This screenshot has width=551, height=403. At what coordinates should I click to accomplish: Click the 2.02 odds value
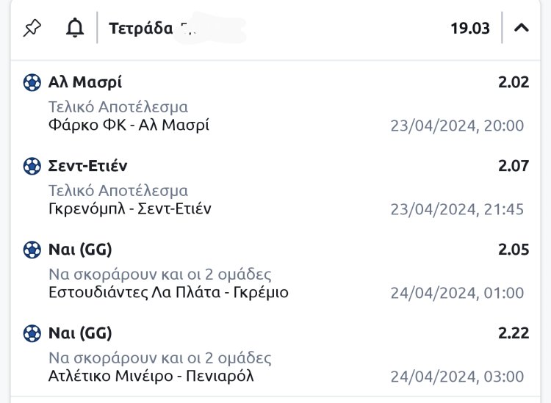[513, 83]
